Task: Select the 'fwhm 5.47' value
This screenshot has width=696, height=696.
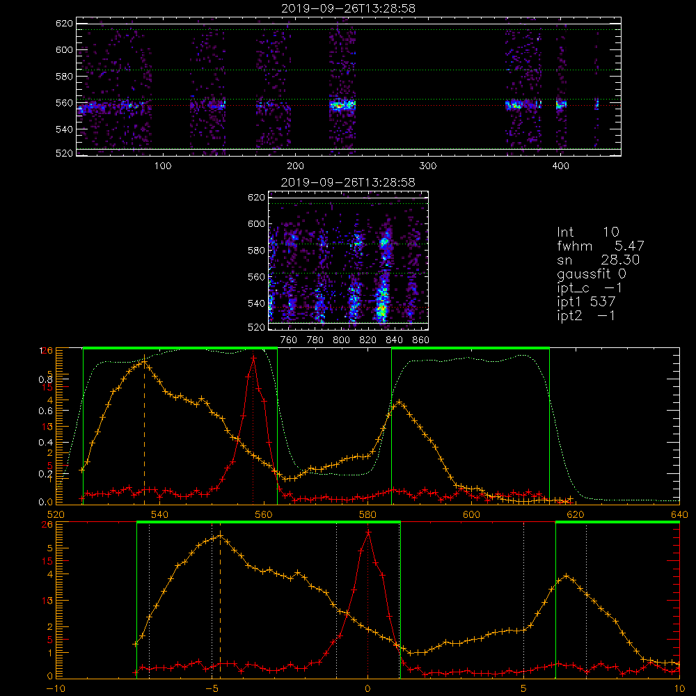Action: click(601, 246)
